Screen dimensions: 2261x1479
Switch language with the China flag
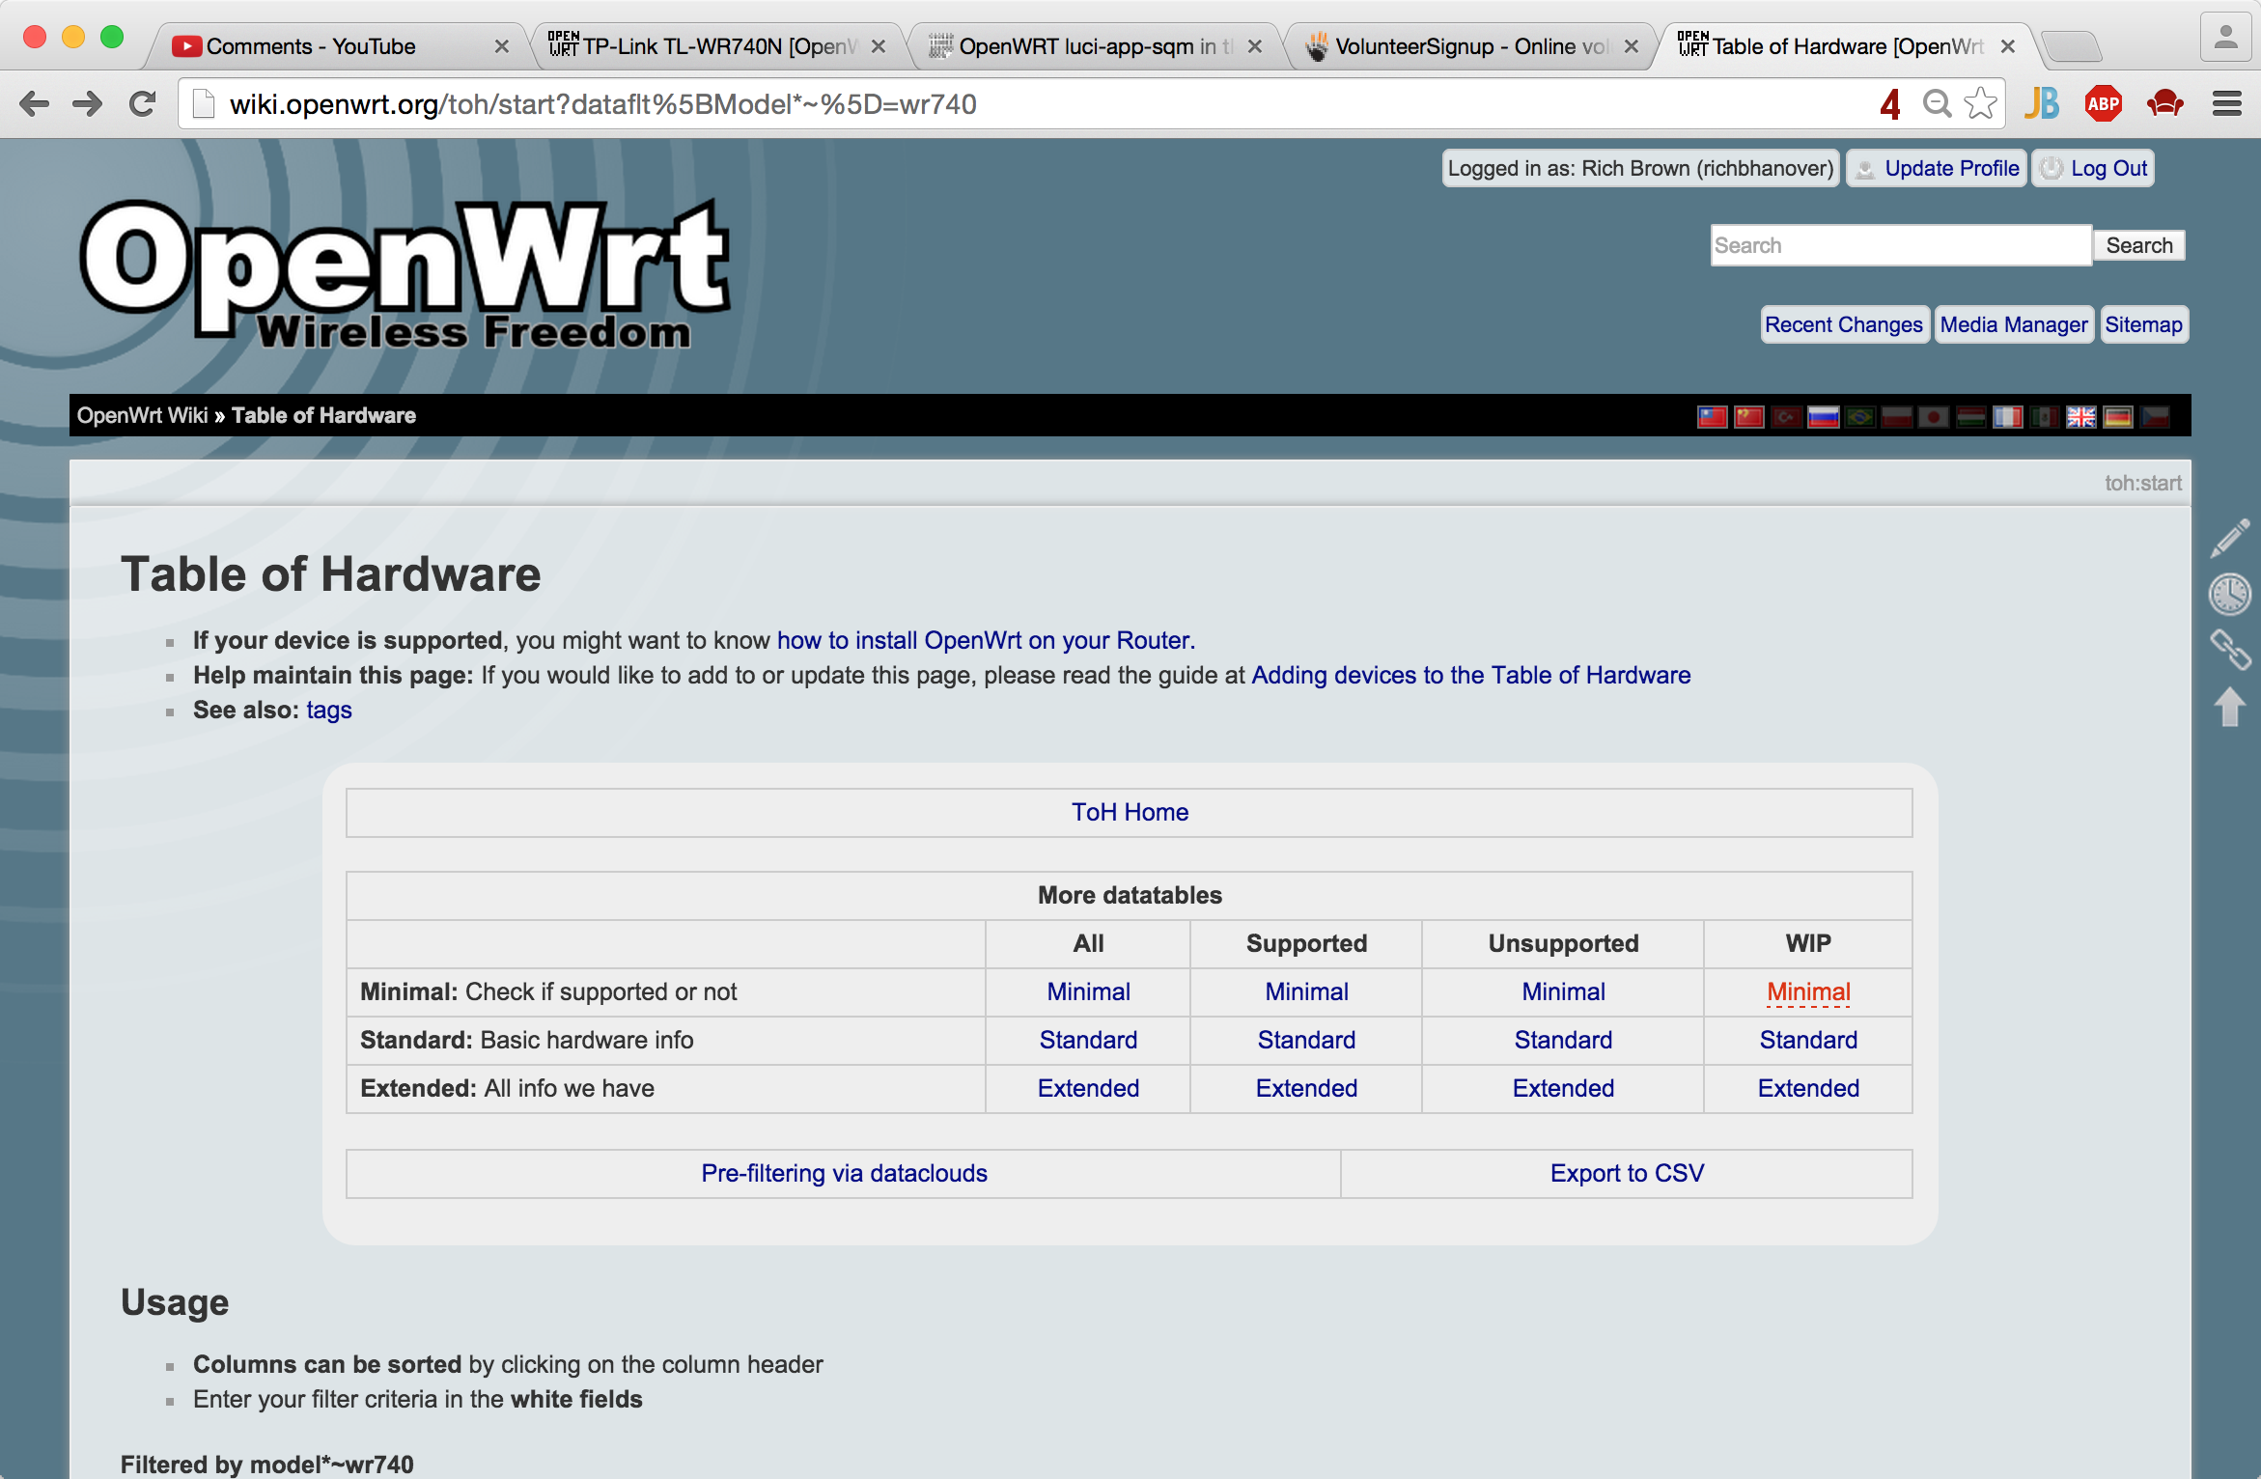pyautogui.click(x=1749, y=416)
